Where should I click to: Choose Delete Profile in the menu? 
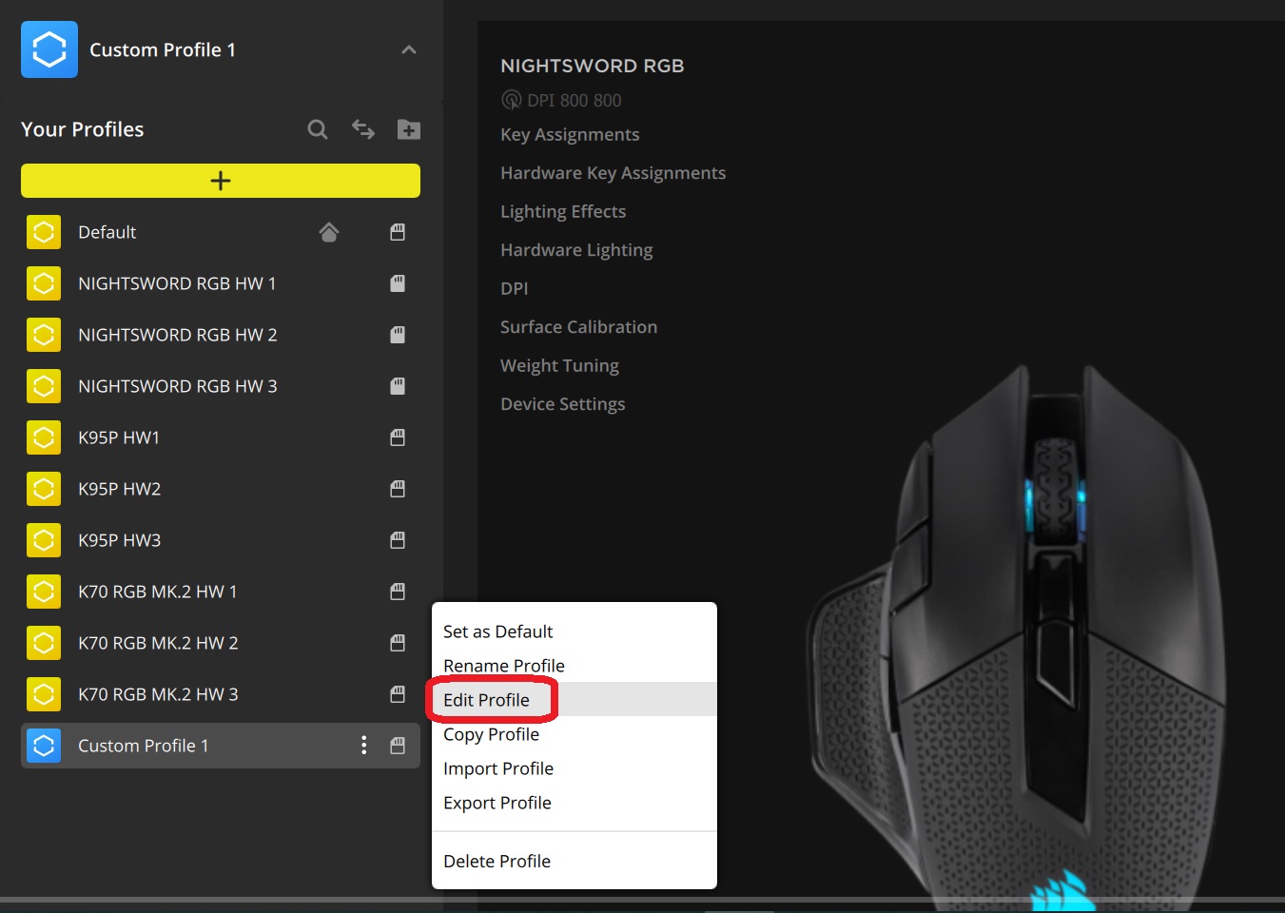(496, 861)
